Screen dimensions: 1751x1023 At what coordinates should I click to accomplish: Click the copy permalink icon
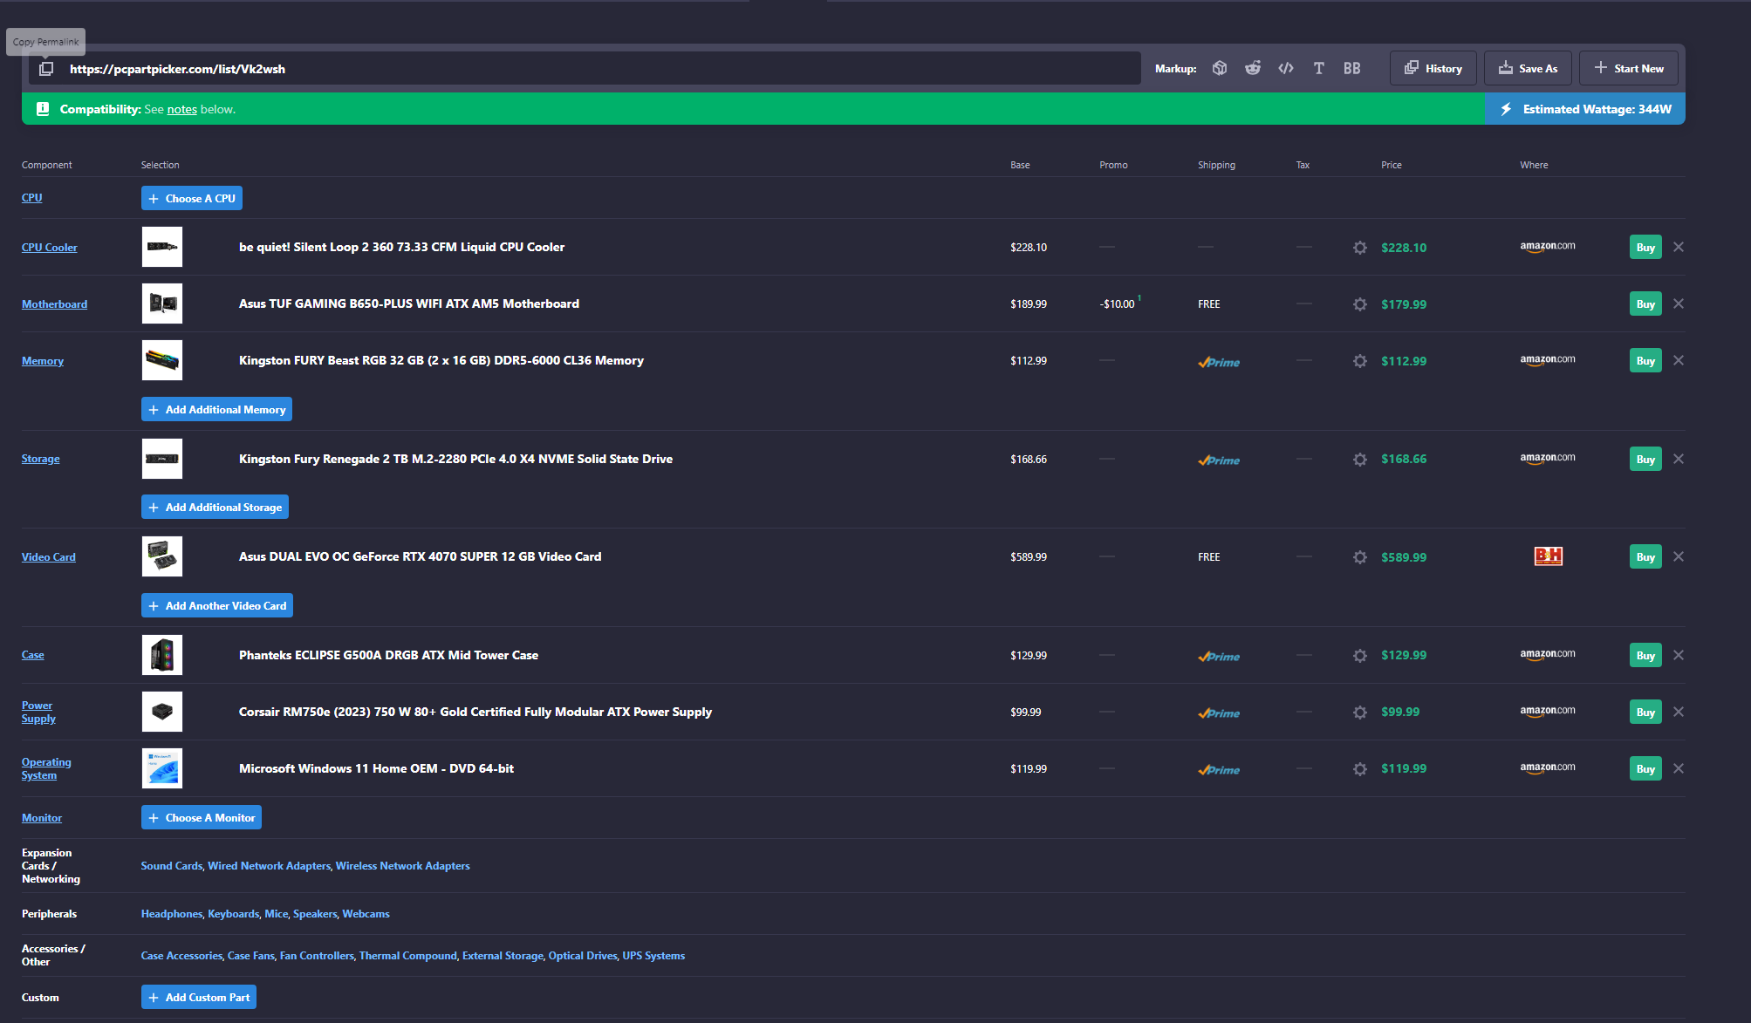pos(46,69)
